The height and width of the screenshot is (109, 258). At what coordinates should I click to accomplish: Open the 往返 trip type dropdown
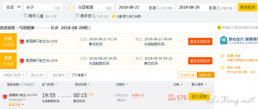click(12, 7)
